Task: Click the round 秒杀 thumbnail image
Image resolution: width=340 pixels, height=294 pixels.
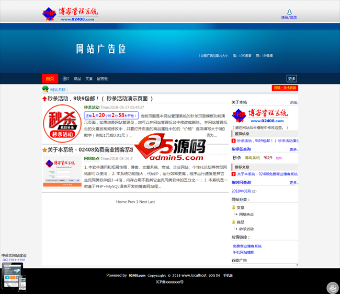Action: (62, 123)
